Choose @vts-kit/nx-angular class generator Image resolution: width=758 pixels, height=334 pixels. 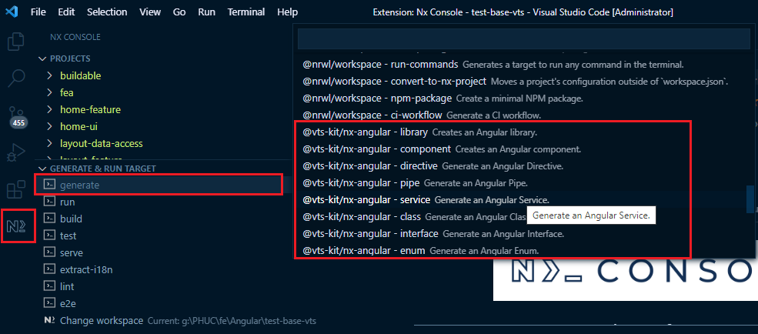[x=523, y=216]
